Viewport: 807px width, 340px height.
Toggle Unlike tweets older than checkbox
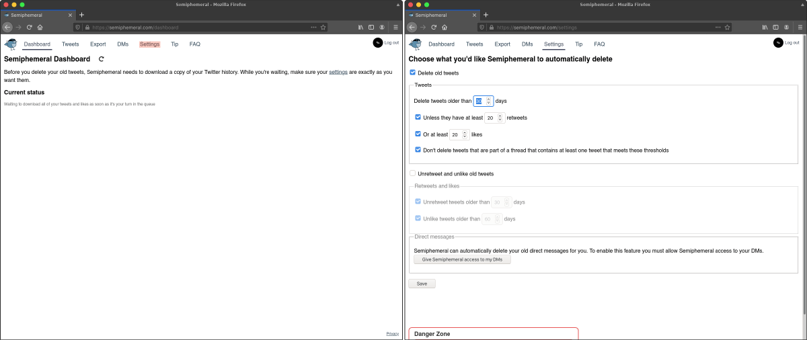point(418,218)
